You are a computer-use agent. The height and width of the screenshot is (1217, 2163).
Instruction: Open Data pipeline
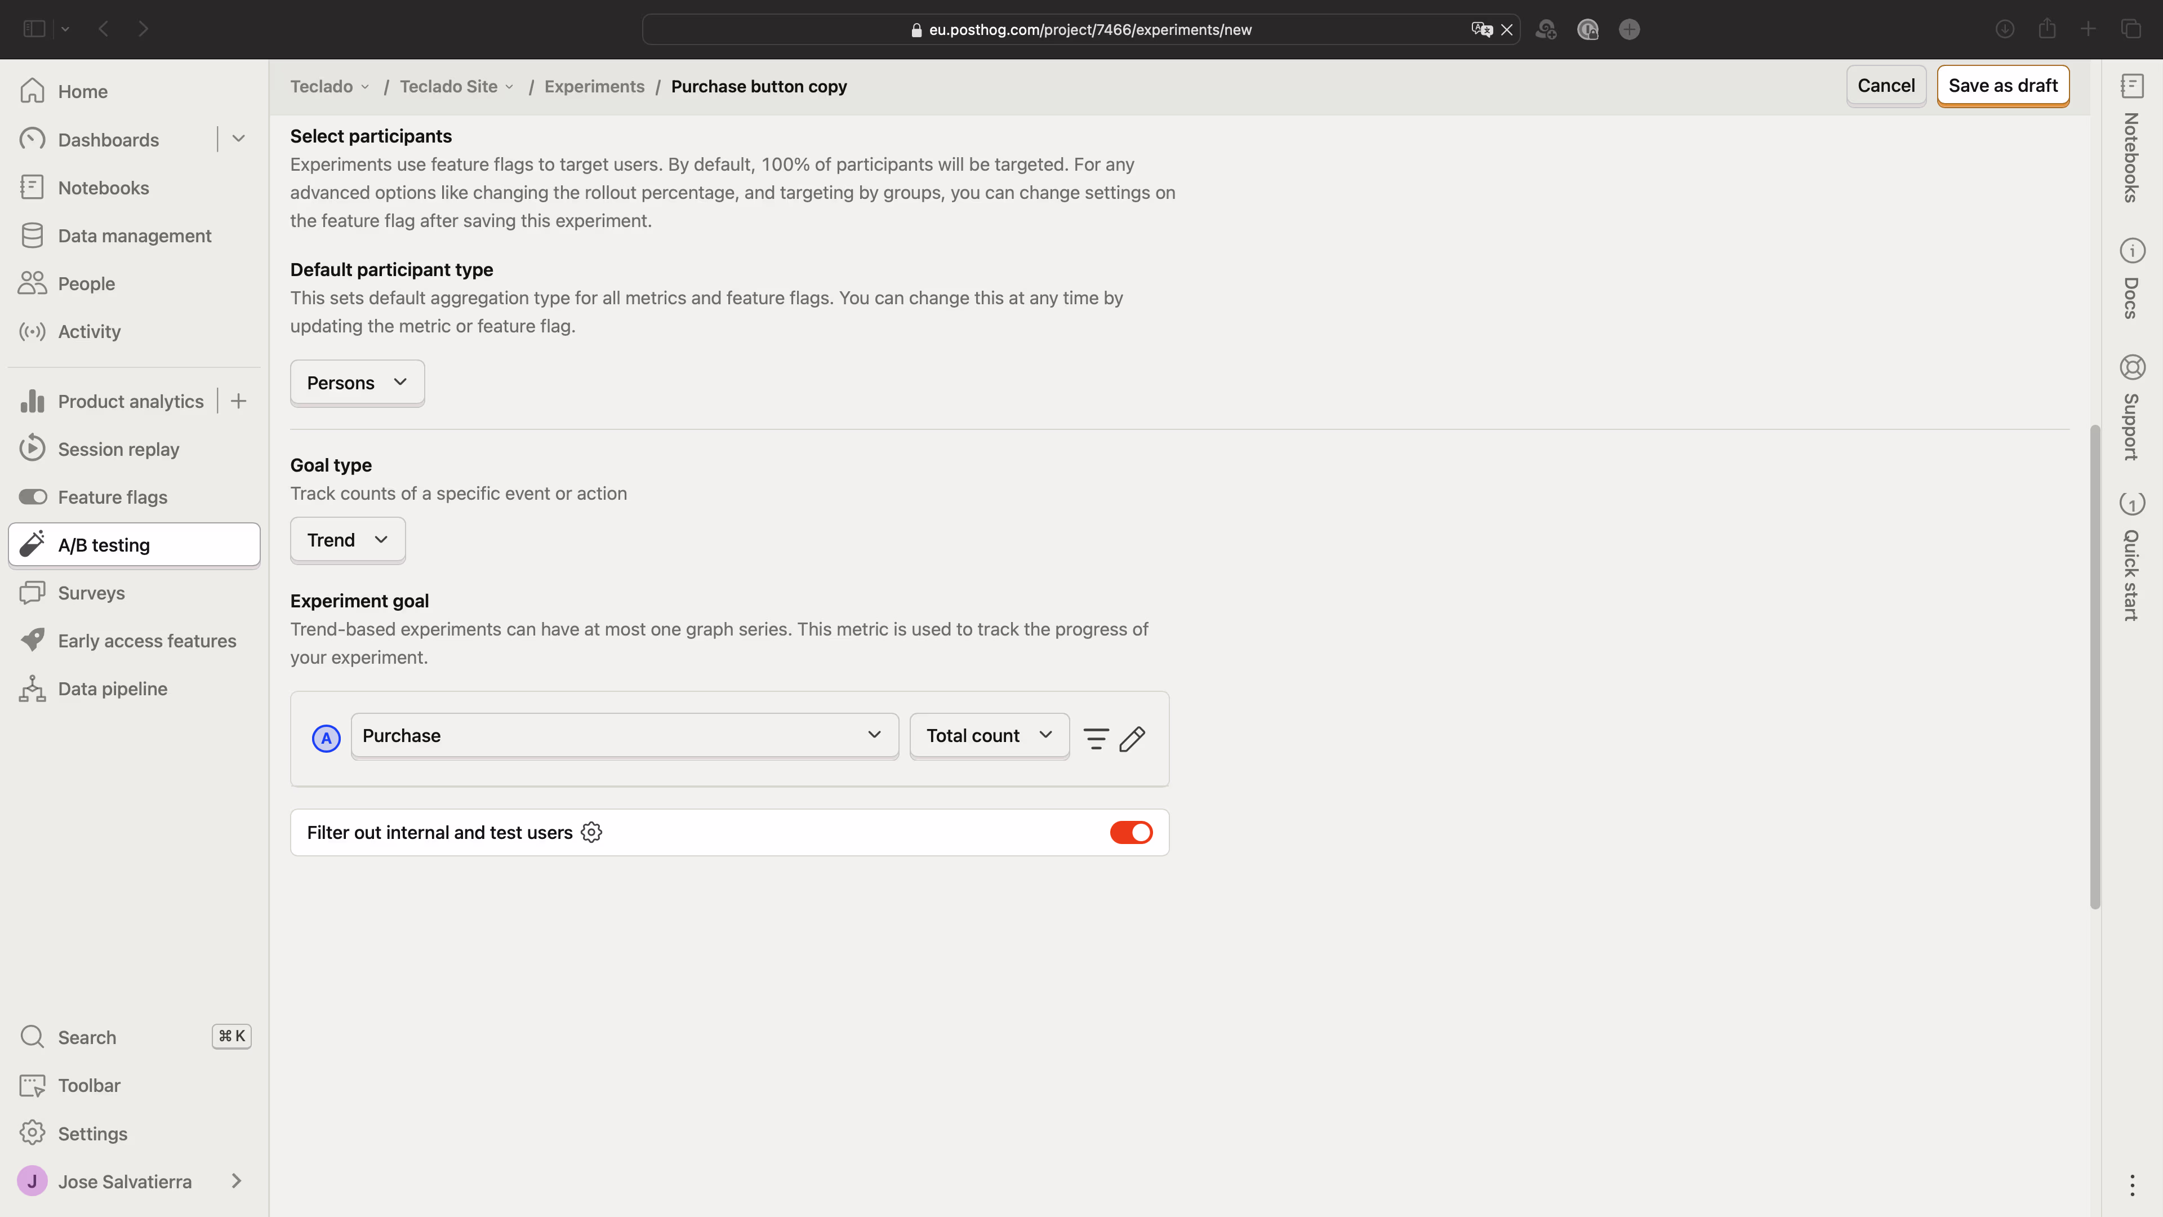click(135, 688)
